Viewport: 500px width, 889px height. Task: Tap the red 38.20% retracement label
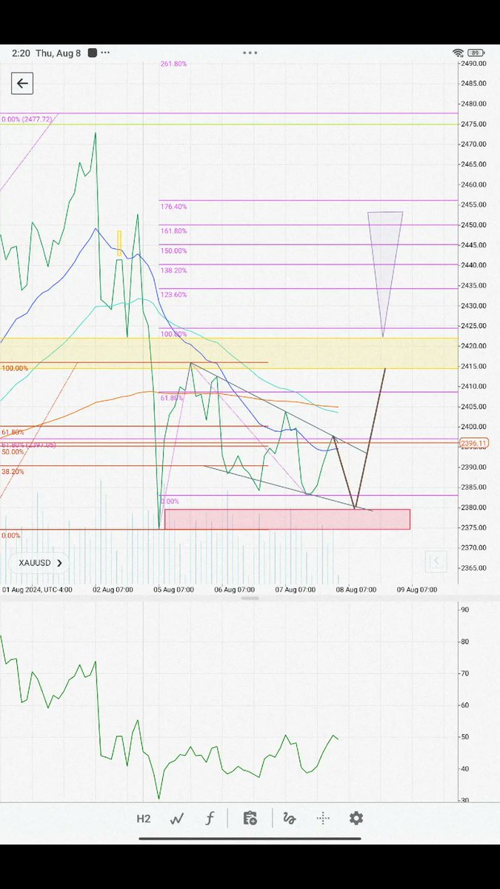click(13, 472)
